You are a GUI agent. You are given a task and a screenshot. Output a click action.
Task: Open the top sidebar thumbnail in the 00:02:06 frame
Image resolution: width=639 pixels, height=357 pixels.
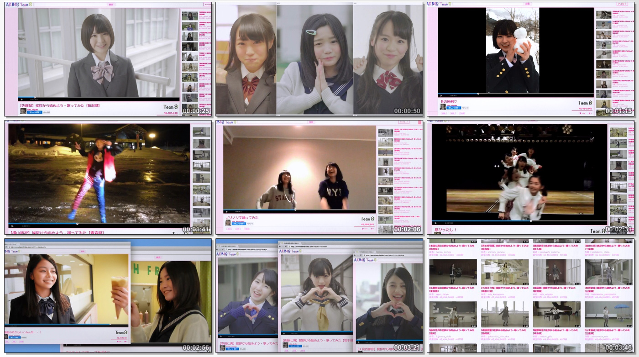point(386,133)
